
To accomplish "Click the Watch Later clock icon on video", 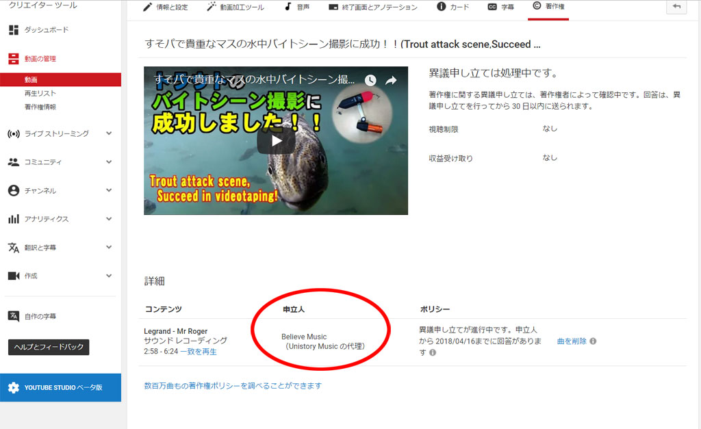I will pos(370,80).
